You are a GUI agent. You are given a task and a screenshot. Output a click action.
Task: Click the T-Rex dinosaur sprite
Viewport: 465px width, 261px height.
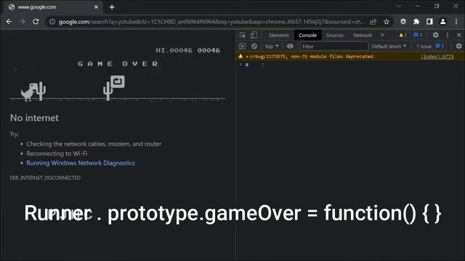pos(29,92)
